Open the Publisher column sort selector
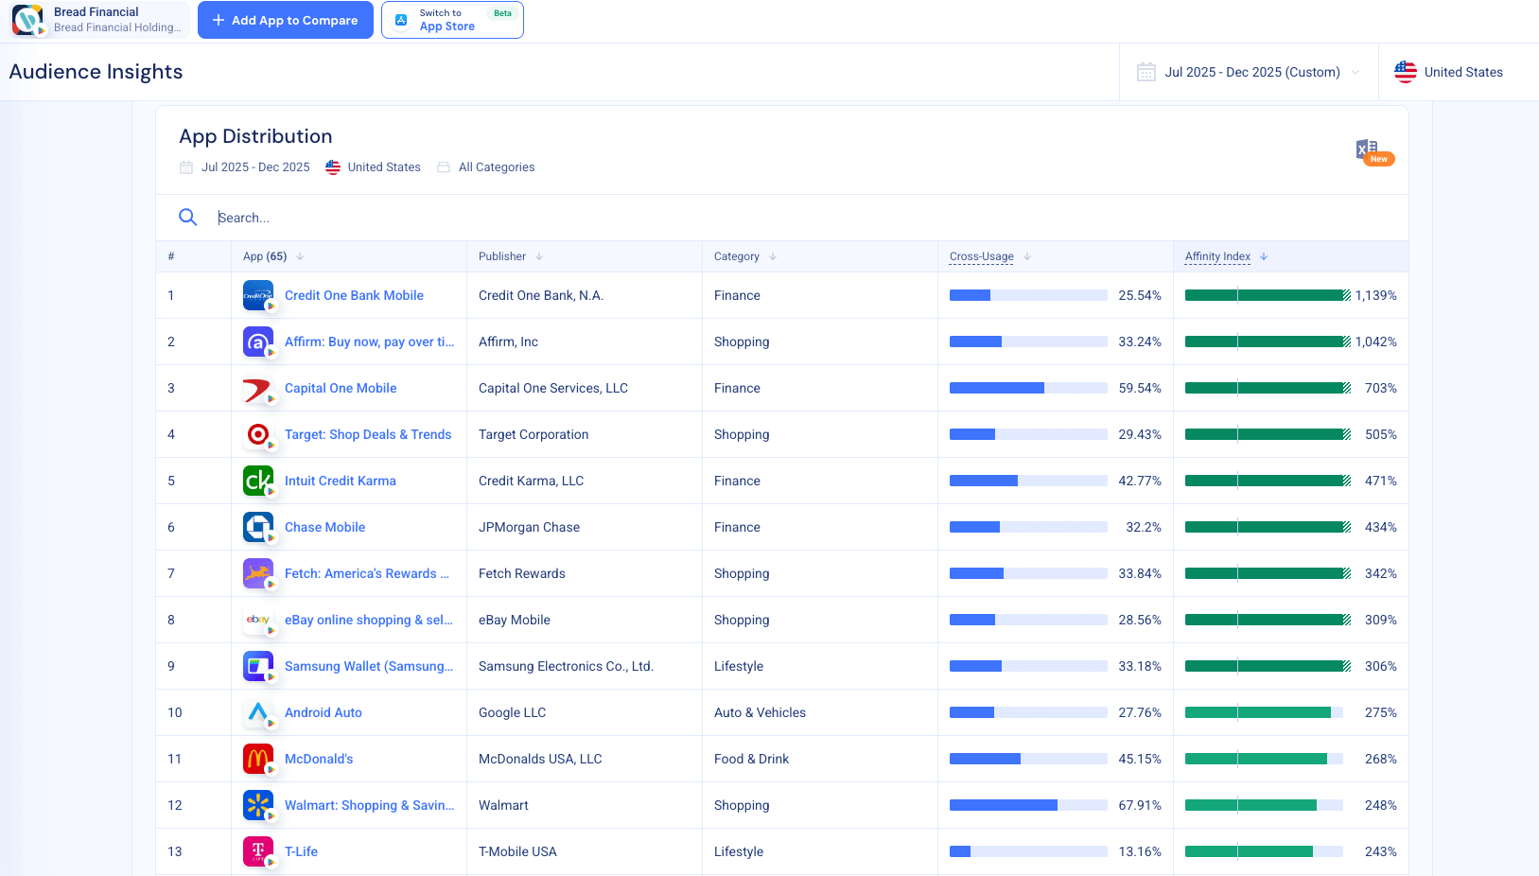1539x876 pixels. tap(539, 256)
